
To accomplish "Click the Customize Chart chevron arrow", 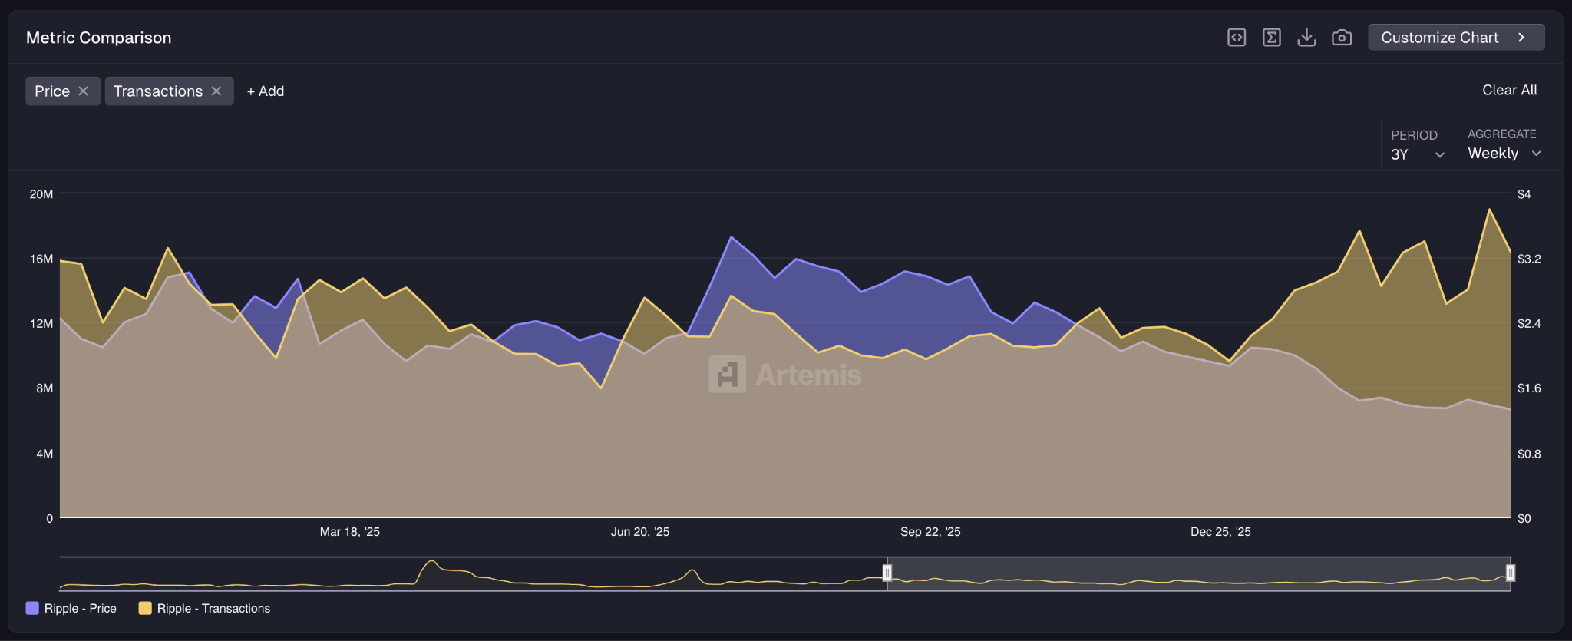I will [x=1521, y=38].
